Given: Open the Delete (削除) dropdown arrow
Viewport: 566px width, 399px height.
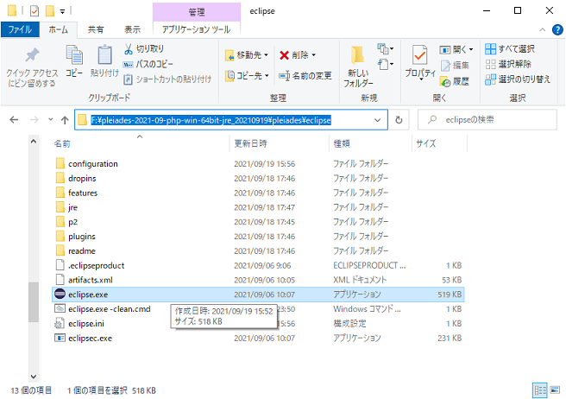Looking at the screenshot, I should [314, 55].
